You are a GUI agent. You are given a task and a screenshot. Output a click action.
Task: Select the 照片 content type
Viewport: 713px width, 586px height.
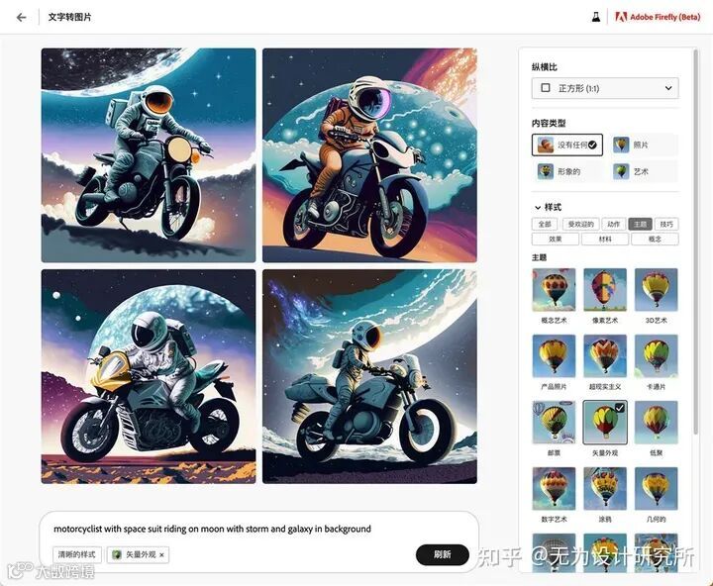click(x=642, y=146)
